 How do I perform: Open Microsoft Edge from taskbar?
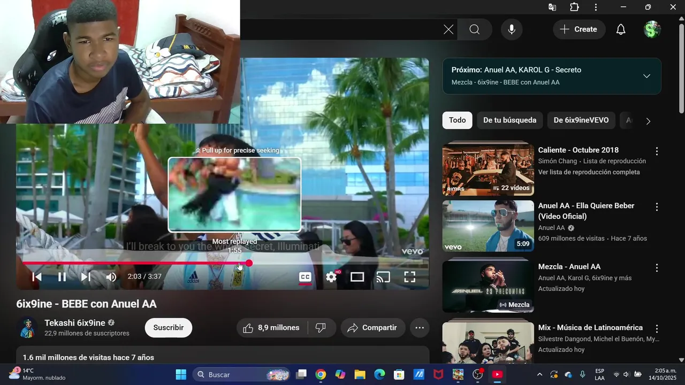pyautogui.click(x=379, y=374)
